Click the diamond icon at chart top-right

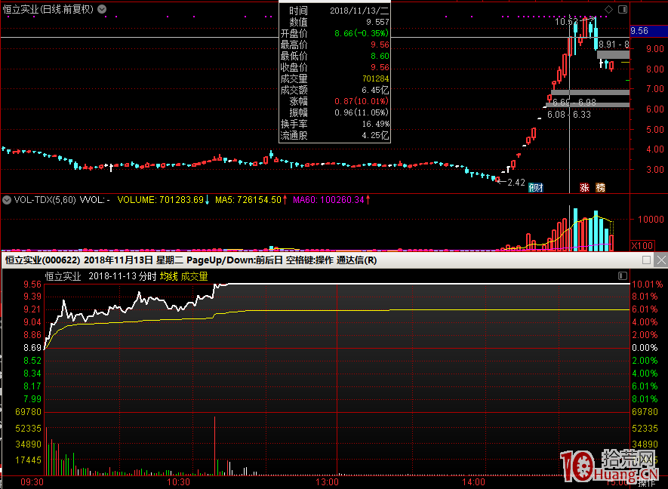(x=610, y=9)
